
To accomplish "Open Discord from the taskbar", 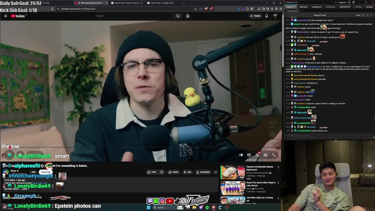I will [x=201, y=207].
